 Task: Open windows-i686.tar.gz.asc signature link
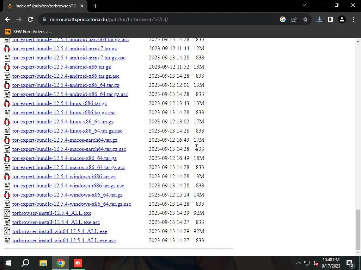point(68,186)
